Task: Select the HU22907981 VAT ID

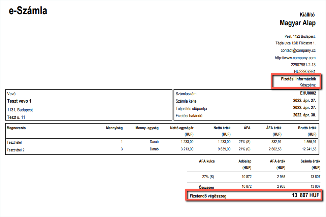Action: click(304, 71)
